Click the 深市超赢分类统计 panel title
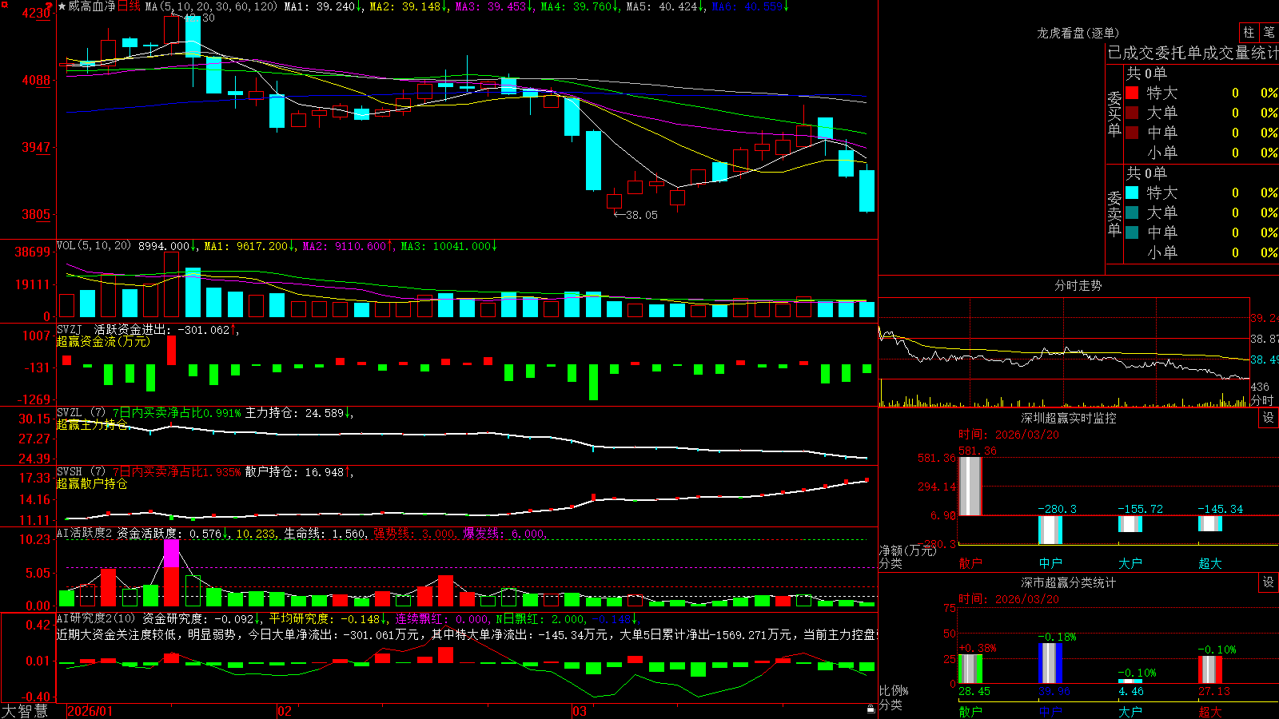 (x=1069, y=582)
